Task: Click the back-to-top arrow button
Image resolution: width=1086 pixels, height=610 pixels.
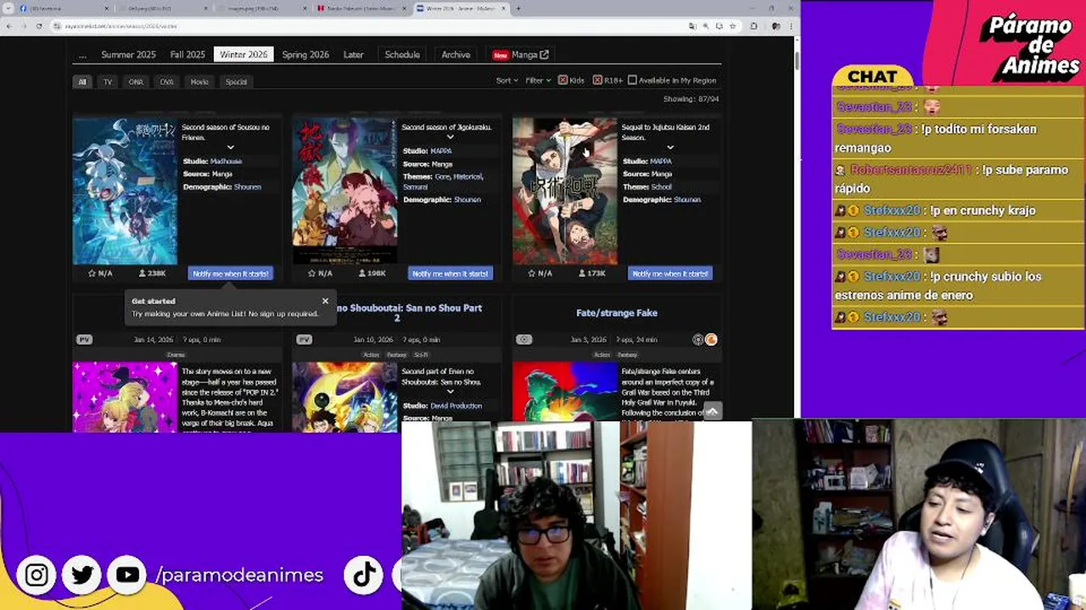Action: click(713, 411)
